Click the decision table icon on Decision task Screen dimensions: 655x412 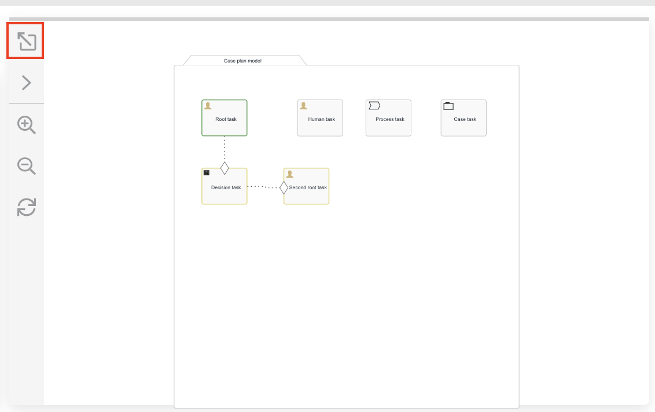[206, 172]
